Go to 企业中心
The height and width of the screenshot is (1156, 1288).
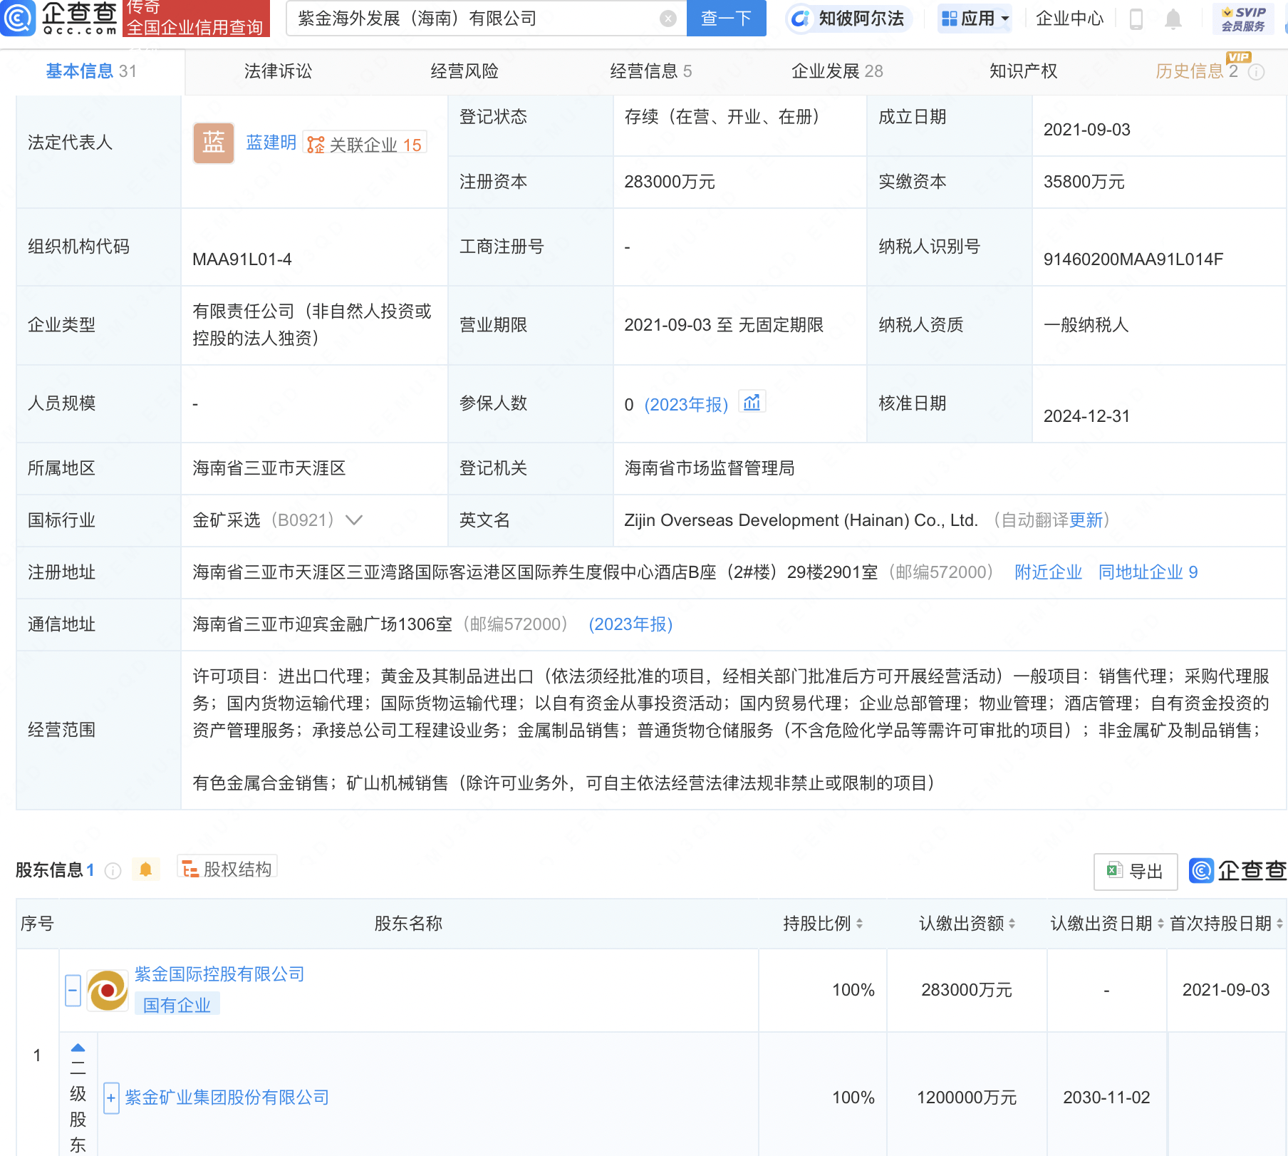click(x=1069, y=19)
